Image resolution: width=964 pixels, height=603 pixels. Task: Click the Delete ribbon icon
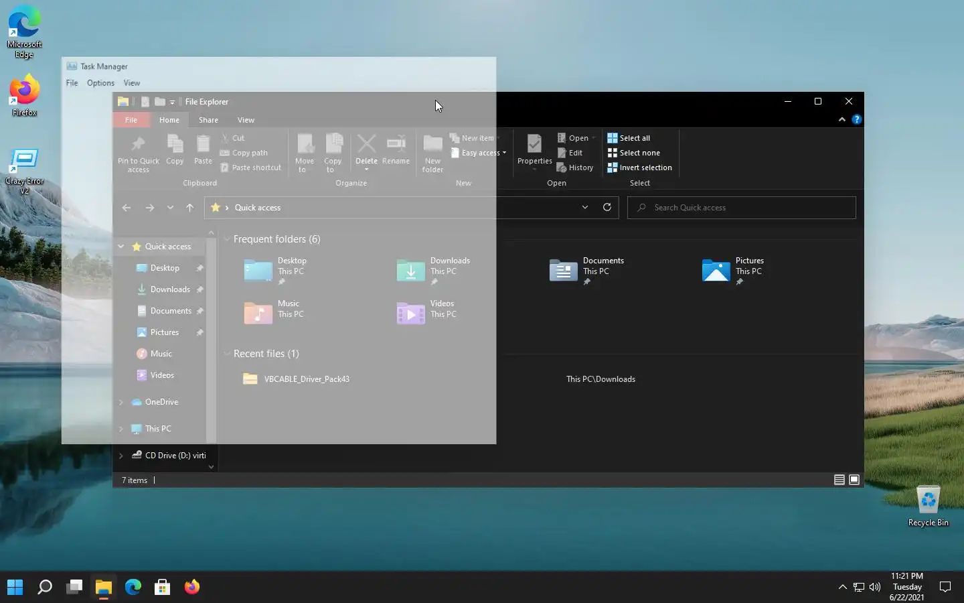(366, 144)
